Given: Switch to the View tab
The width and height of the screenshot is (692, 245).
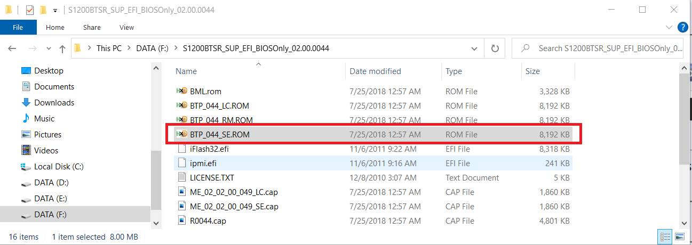Looking at the screenshot, I should pos(127,27).
